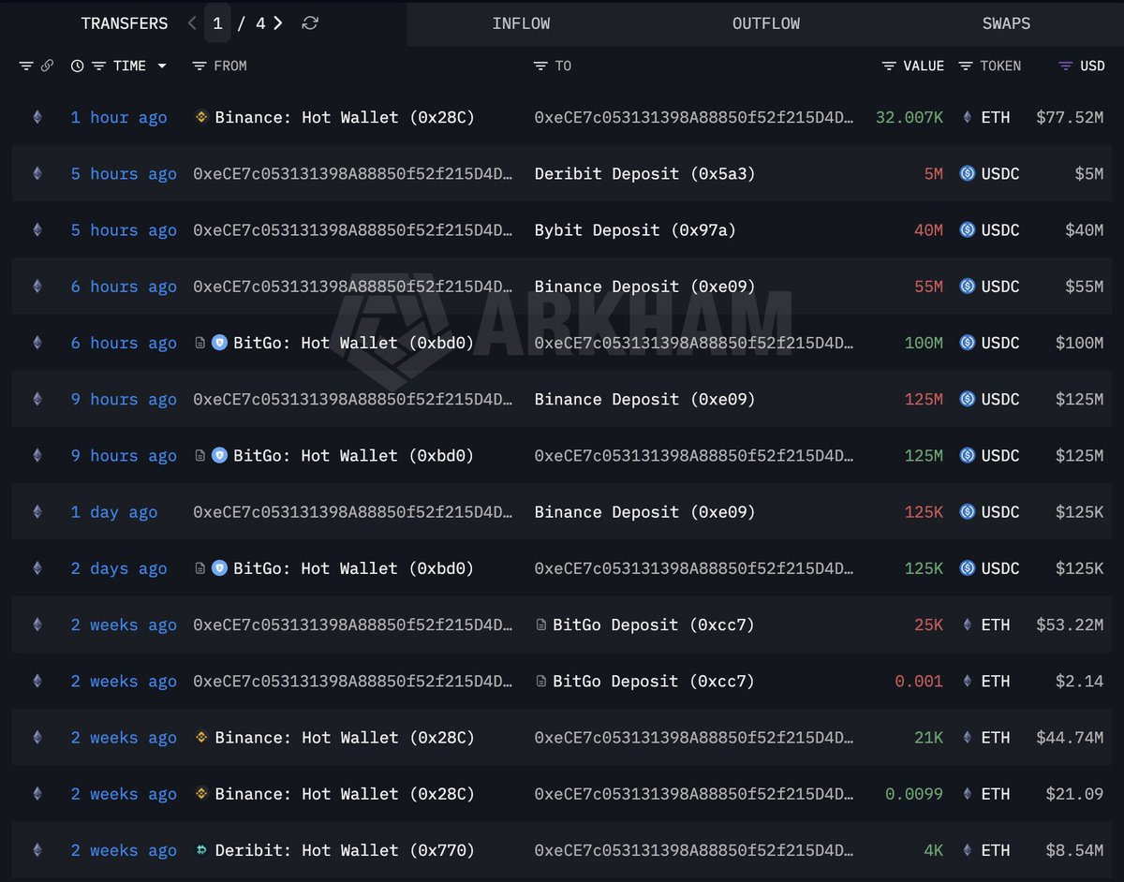
Task: Open BitGo: Hot Wallet on $100M row
Action: pos(354,343)
